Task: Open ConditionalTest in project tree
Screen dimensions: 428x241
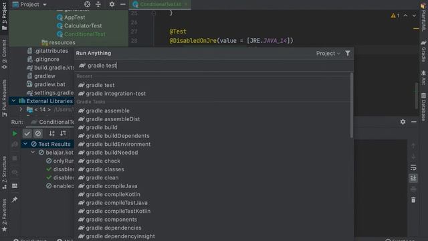Action: point(81,34)
